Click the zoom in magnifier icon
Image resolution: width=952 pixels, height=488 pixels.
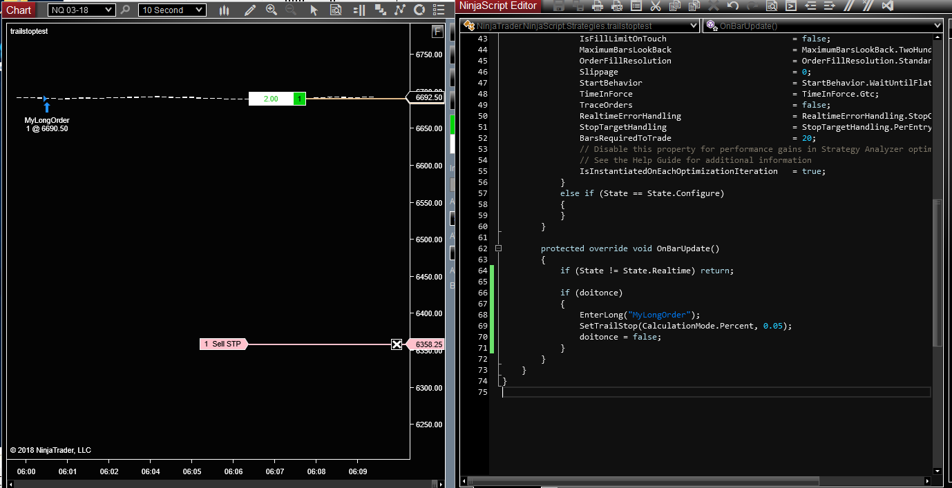coord(272,10)
